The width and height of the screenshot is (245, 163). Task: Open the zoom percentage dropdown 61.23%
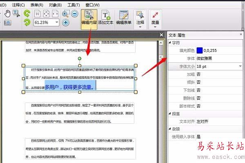(57, 22)
